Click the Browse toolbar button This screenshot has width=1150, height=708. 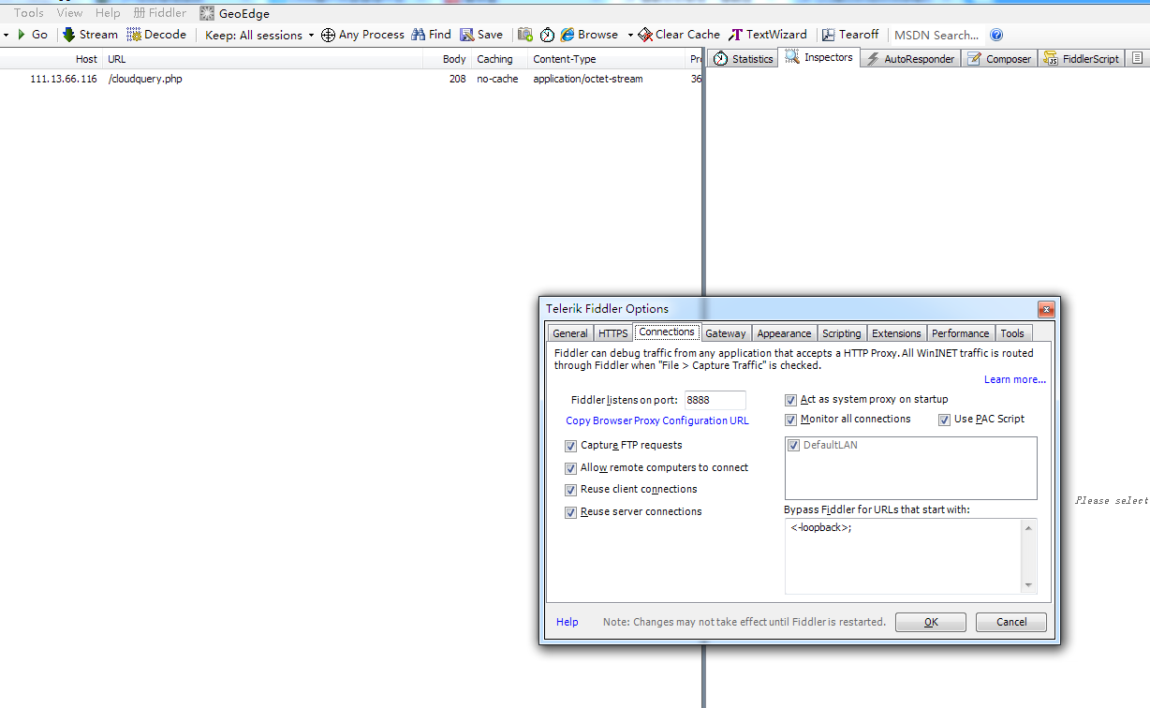click(x=589, y=35)
